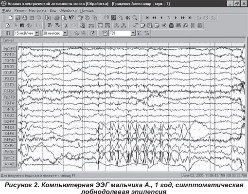Click the Print icon in toolbar
Viewport: 248px width, 194px height.
(x=57, y=18)
